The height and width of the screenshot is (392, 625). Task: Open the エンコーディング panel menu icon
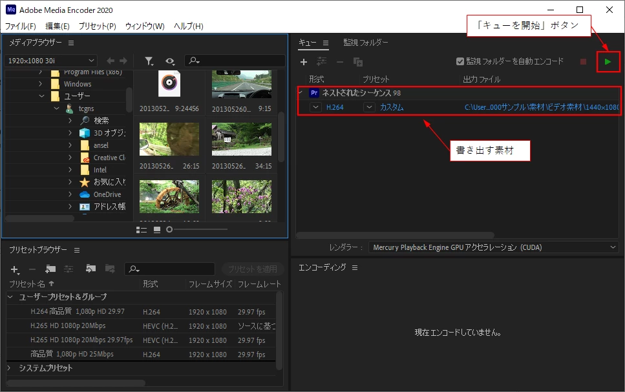[x=355, y=268]
